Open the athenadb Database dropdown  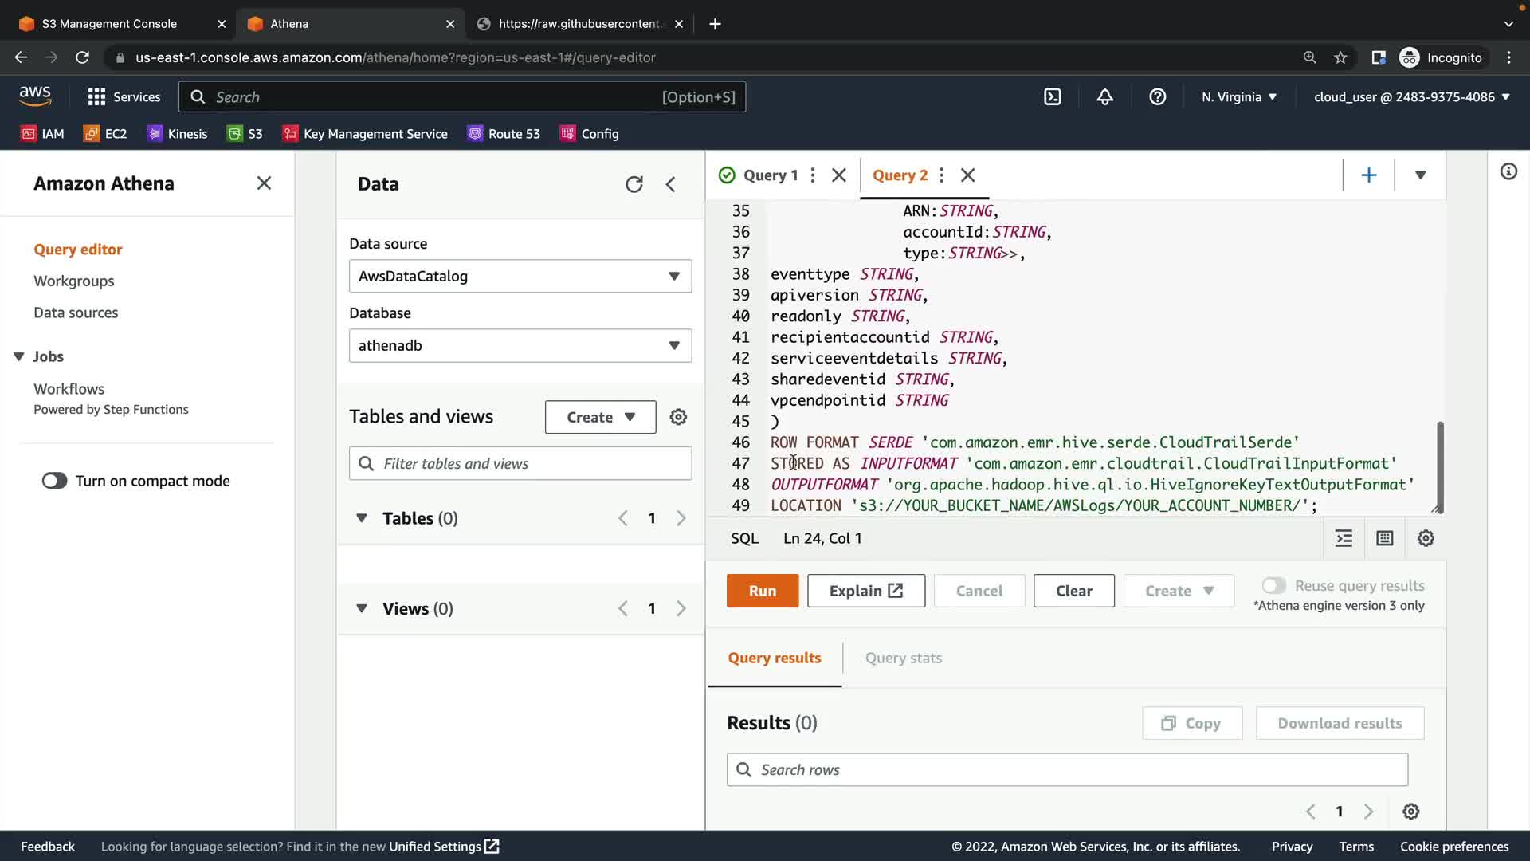(x=520, y=345)
